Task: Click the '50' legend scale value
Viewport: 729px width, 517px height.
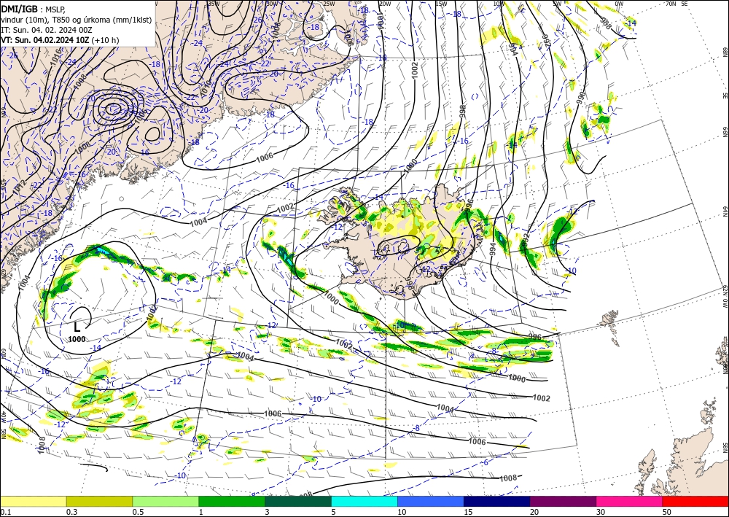Action: point(667,512)
